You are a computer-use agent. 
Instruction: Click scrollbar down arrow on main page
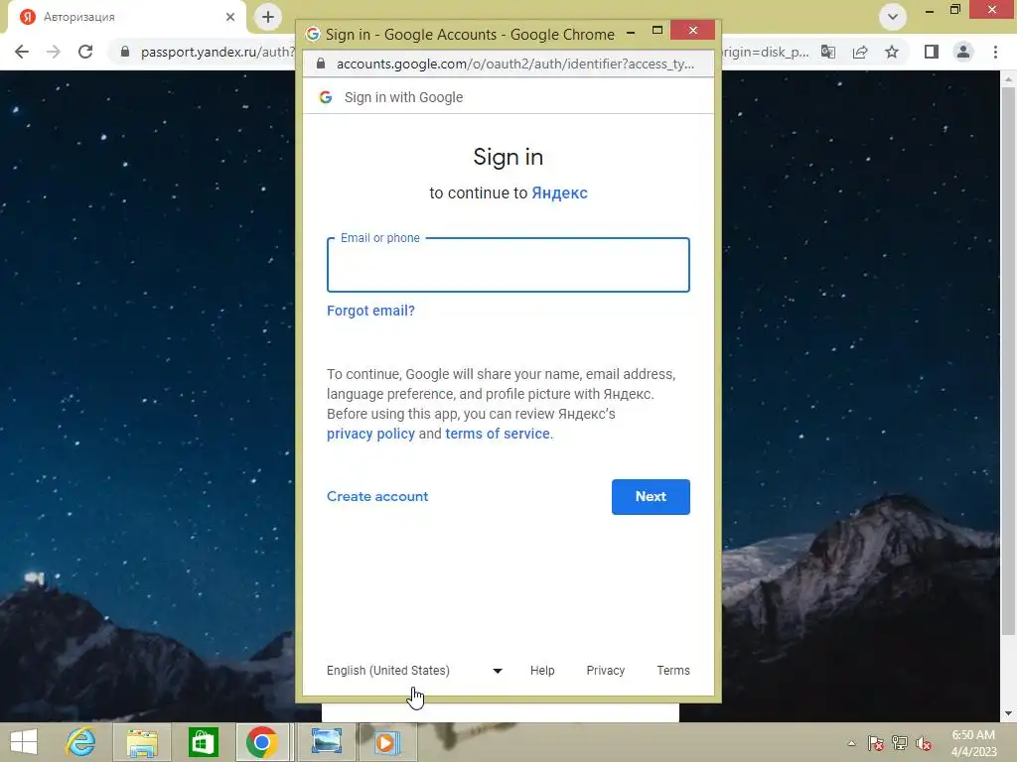click(1008, 713)
